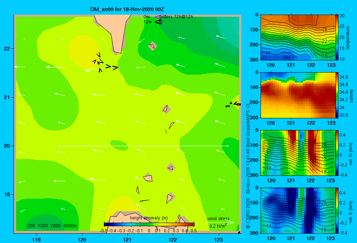
Task: Click the 30 tick on temperature colorbar
Action: click(342, 16)
